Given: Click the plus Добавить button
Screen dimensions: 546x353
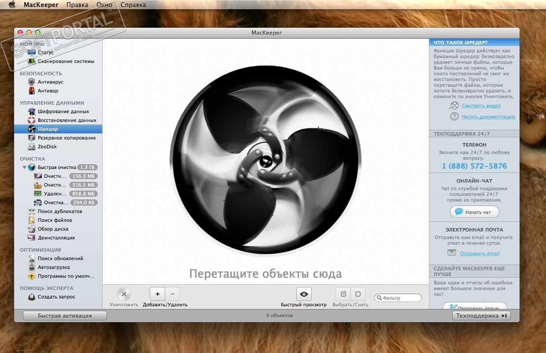Looking at the screenshot, I should tap(158, 294).
